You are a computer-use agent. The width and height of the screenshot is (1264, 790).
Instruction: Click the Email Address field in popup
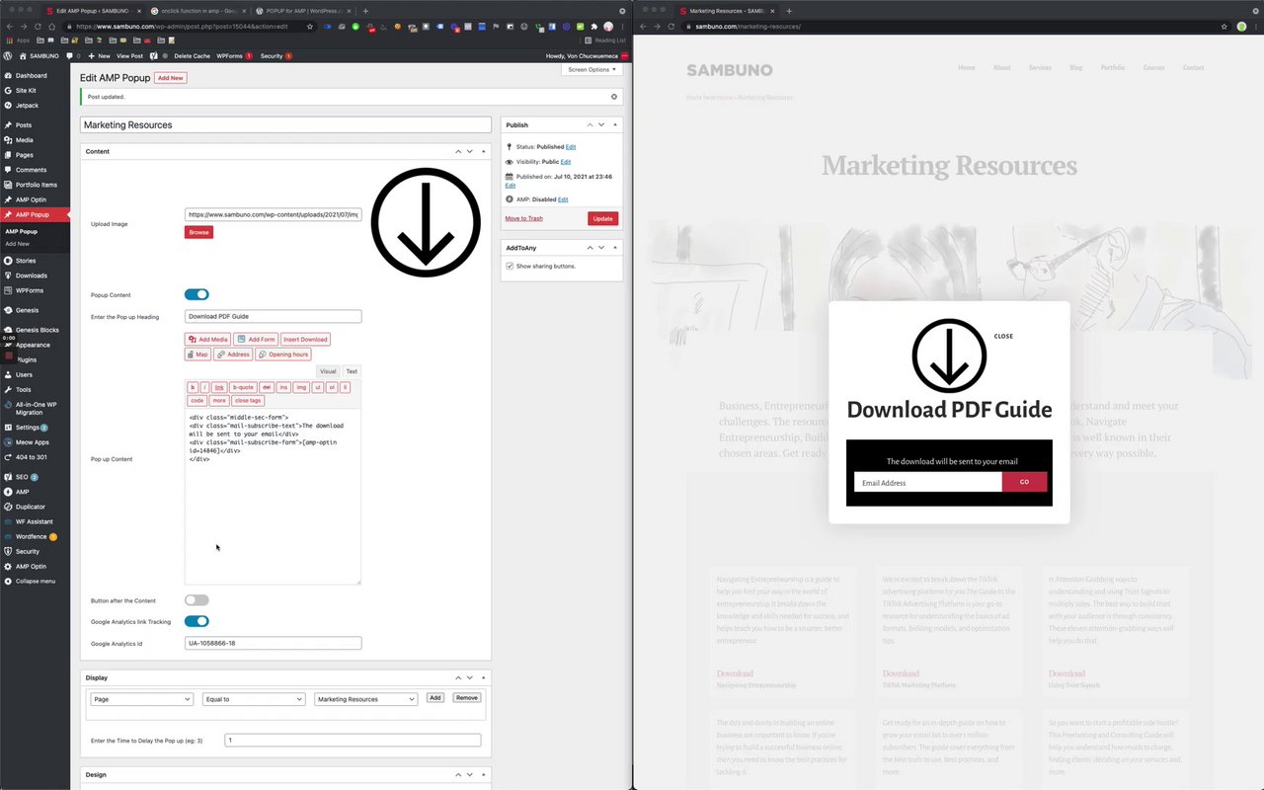pos(928,482)
